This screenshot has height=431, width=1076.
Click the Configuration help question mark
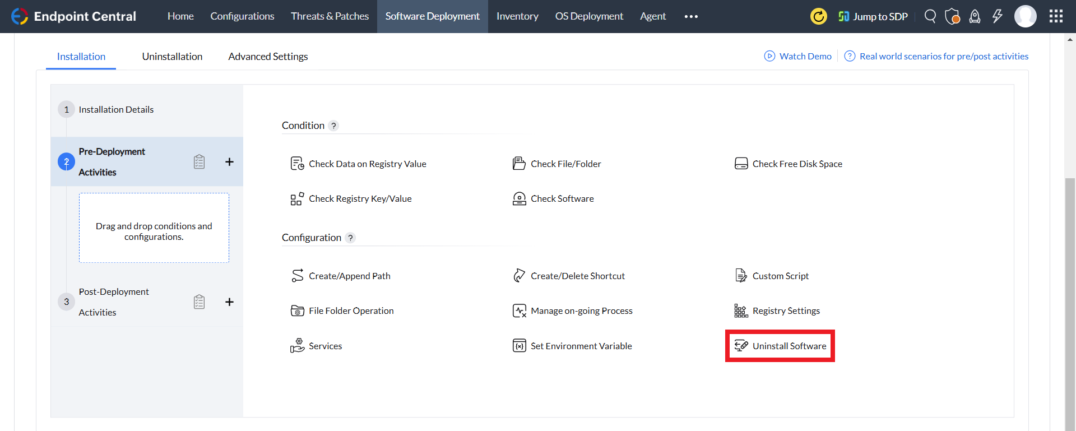[x=350, y=238]
